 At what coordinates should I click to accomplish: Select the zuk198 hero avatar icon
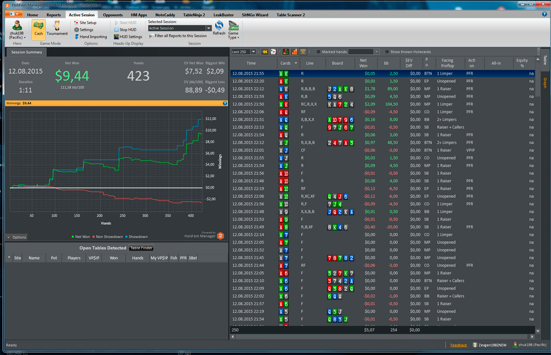17,25
